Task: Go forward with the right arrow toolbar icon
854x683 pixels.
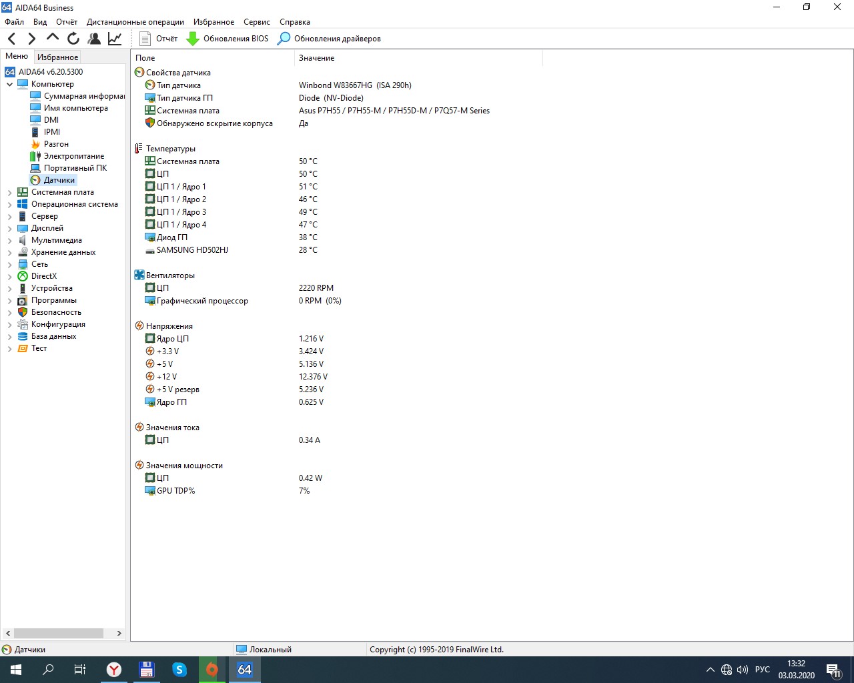Action: (31, 39)
